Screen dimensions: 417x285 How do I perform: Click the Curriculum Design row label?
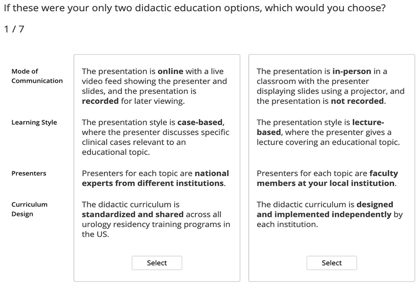pos(29,209)
